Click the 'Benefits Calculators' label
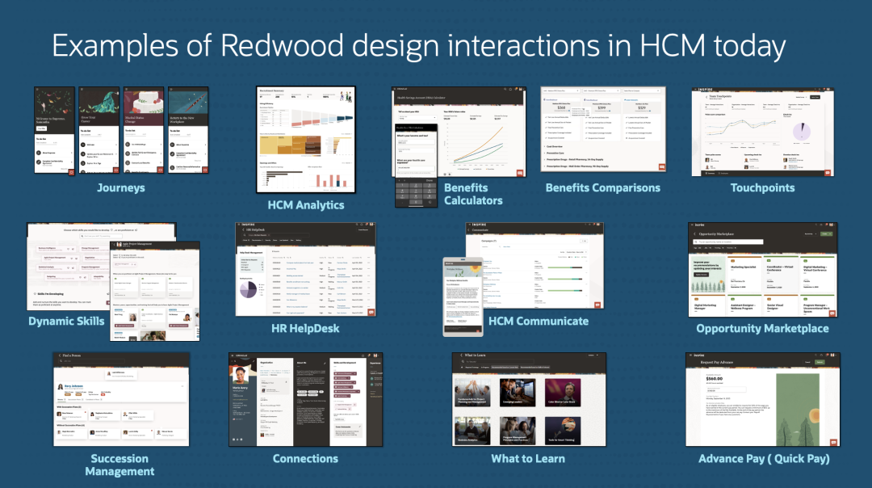The image size is (872, 488). coord(473,194)
